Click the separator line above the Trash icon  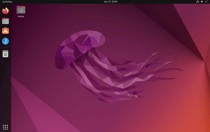pos(5,47)
